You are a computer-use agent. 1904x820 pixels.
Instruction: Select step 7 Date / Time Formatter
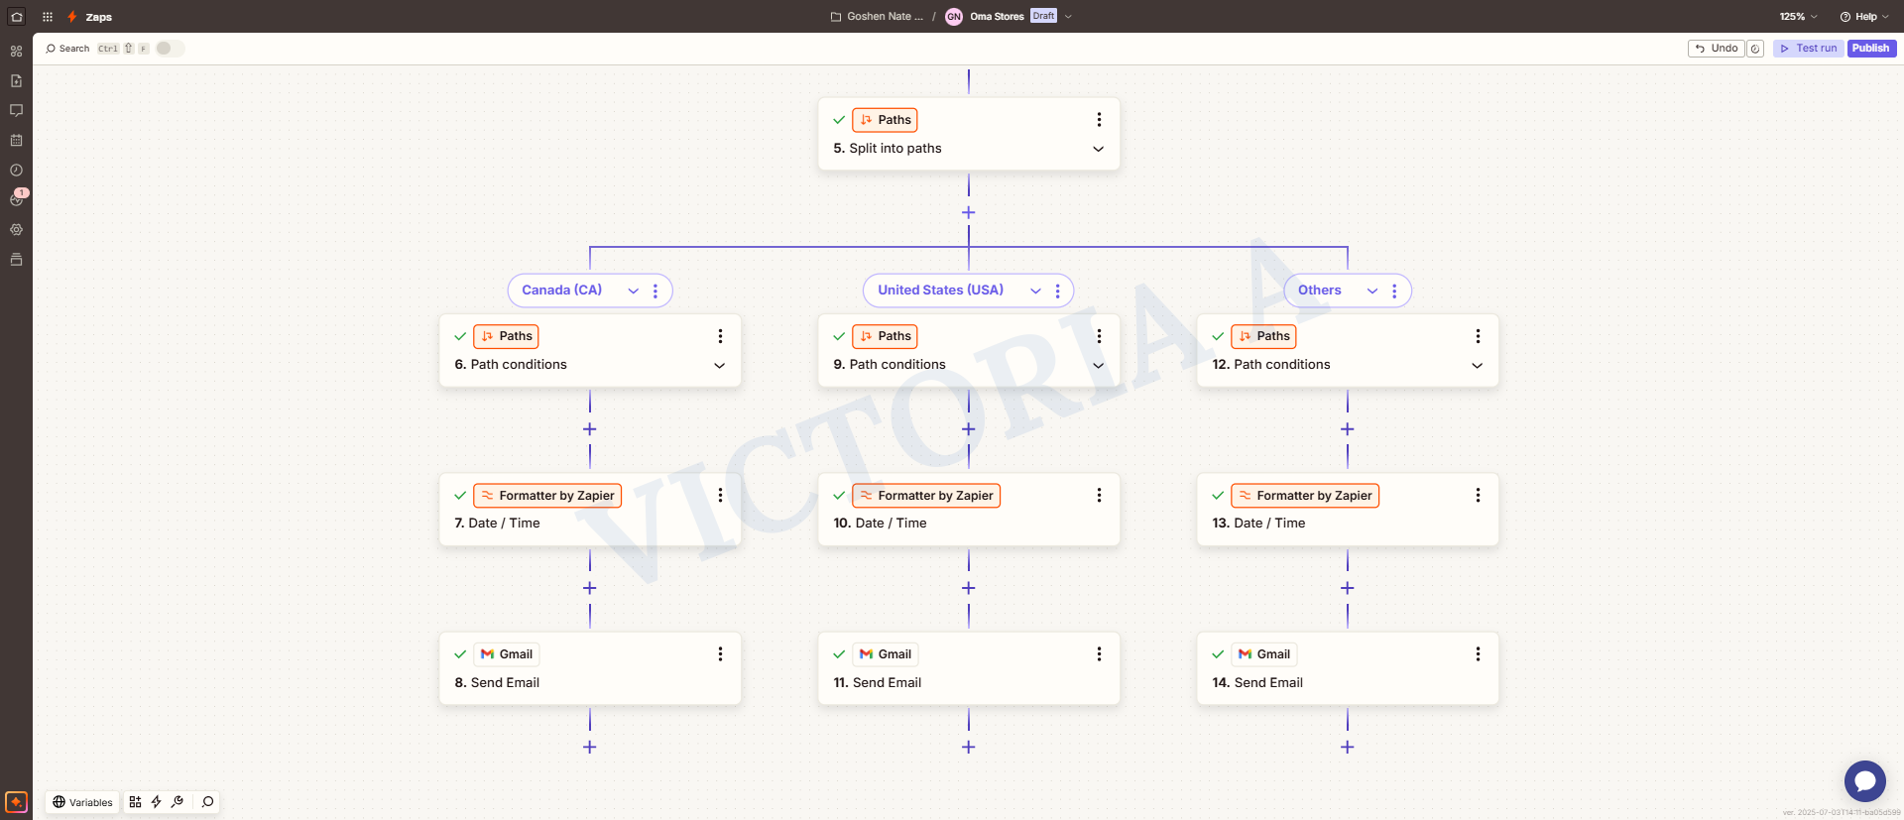pos(590,510)
